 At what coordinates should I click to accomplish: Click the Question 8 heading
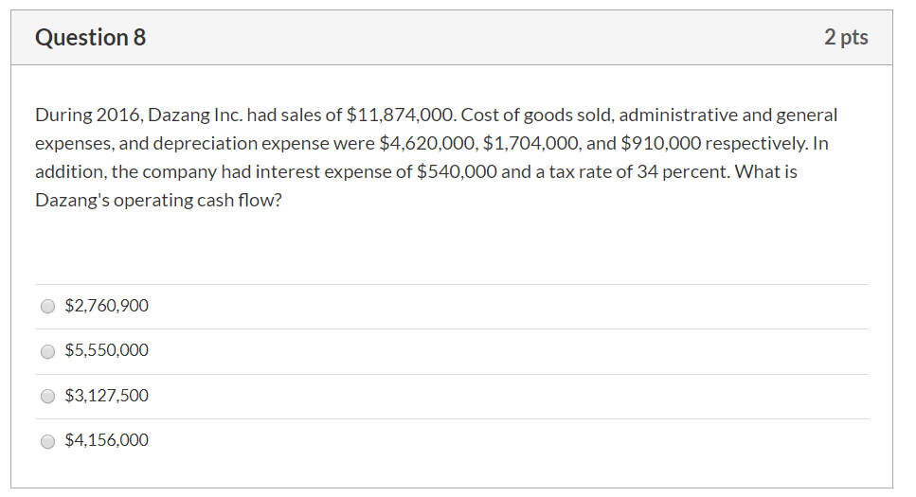point(91,38)
